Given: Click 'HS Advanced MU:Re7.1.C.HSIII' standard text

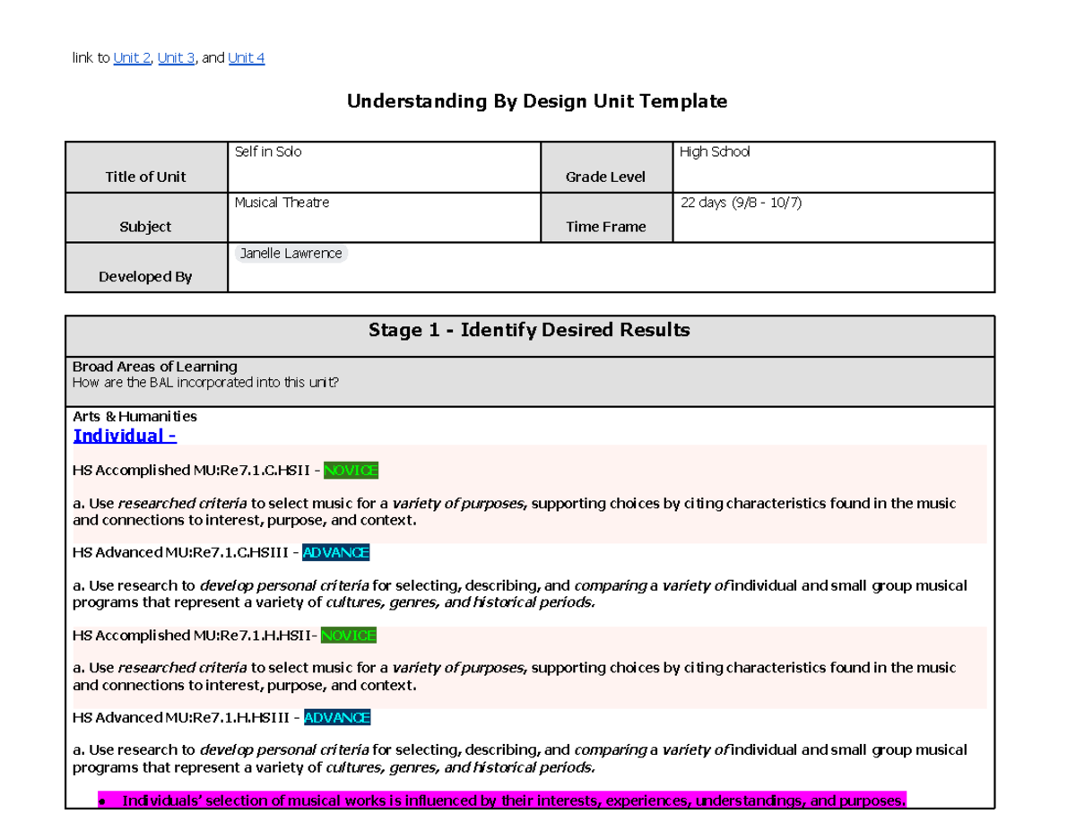Looking at the screenshot, I should (181, 553).
